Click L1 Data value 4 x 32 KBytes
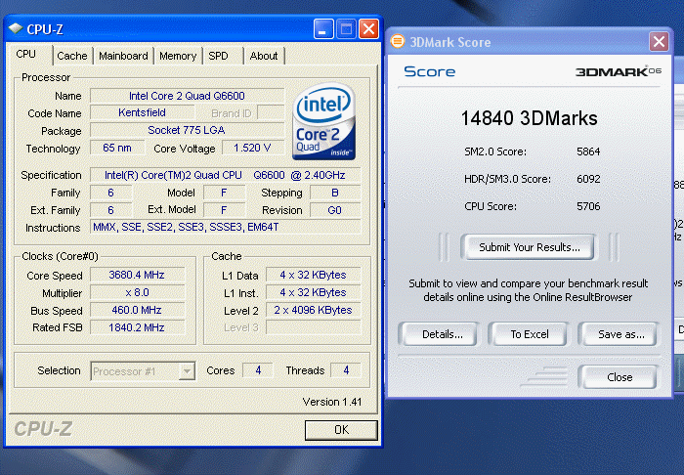The height and width of the screenshot is (475, 684). click(314, 275)
